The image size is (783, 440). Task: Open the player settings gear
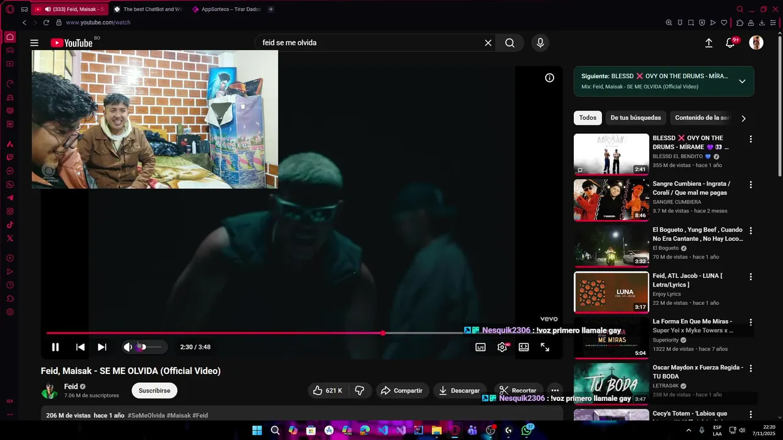502,347
